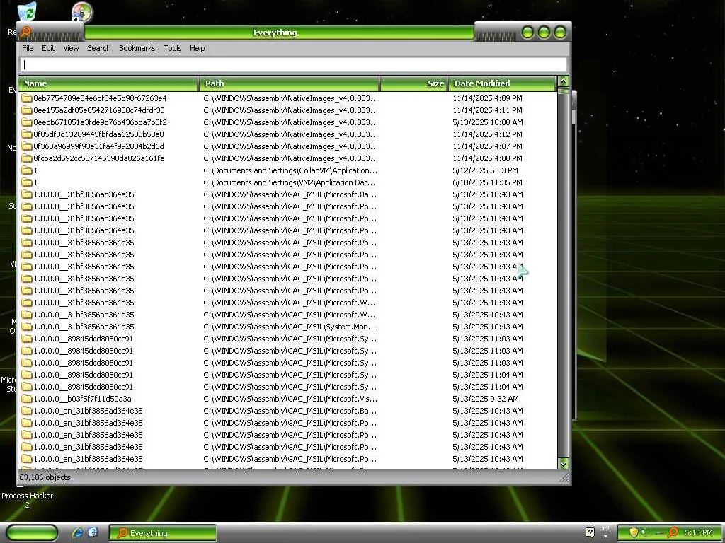The height and width of the screenshot is (543, 725).
Task: Click the desktop shortcut icon right of Recycle Bin
Action: [x=82, y=12]
